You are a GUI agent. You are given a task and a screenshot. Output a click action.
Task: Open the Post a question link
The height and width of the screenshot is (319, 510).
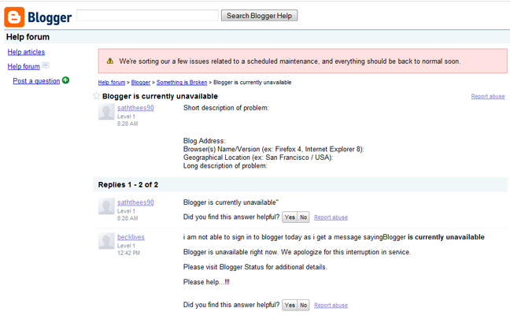tap(36, 81)
